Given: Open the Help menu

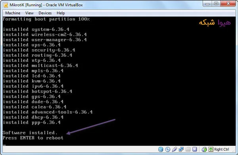Looking at the screenshot, I should (61, 13).
